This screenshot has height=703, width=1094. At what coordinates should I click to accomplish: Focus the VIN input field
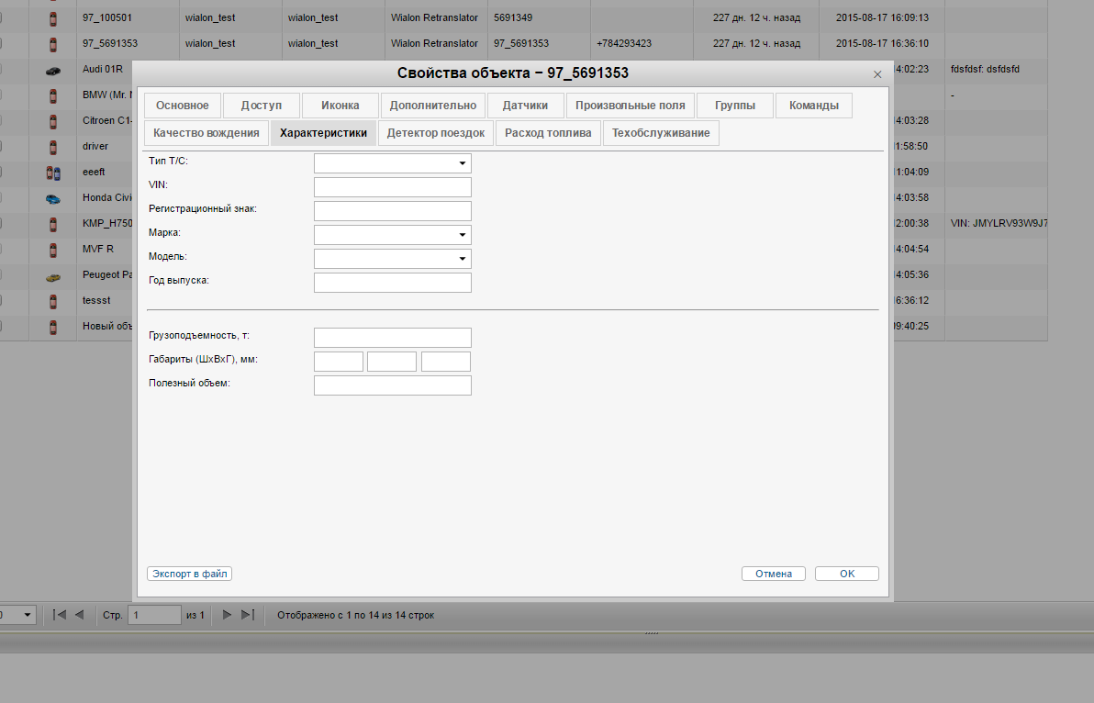click(x=392, y=187)
